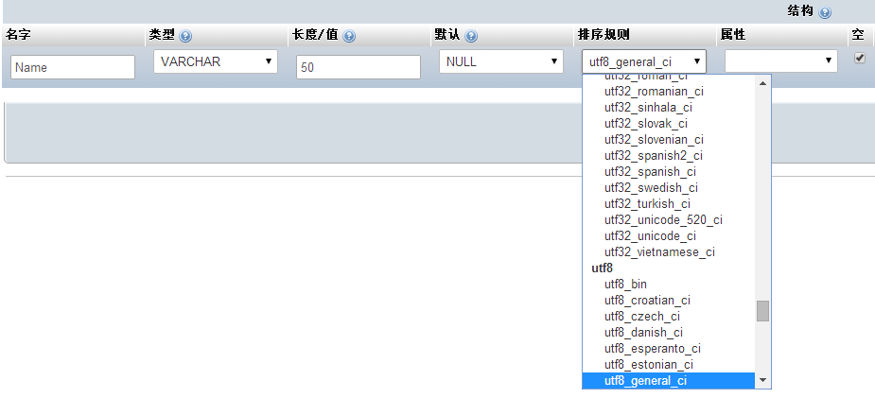Screen dimensions: 875x398
Task: Click the 名字 column header
Action: click(x=18, y=35)
